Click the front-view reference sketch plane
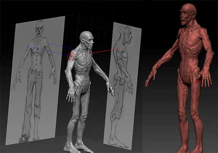 click(x=36, y=80)
